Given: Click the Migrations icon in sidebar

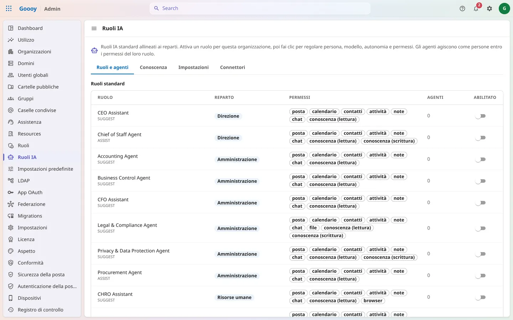Looking at the screenshot, I should point(11,216).
